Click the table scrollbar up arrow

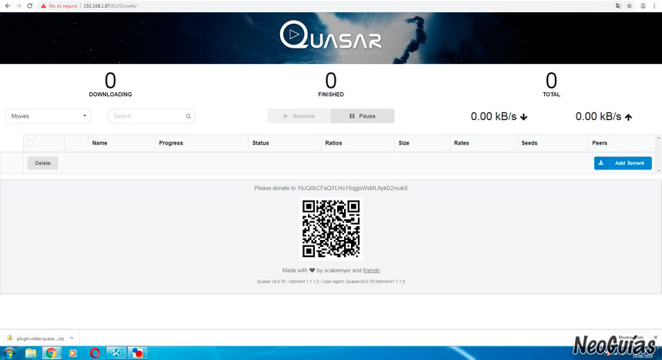point(659,138)
